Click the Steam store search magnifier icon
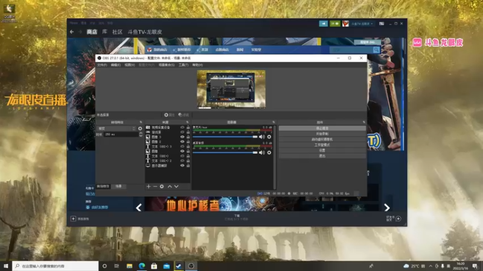The height and width of the screenshot is (271, 483). point(376,50)
